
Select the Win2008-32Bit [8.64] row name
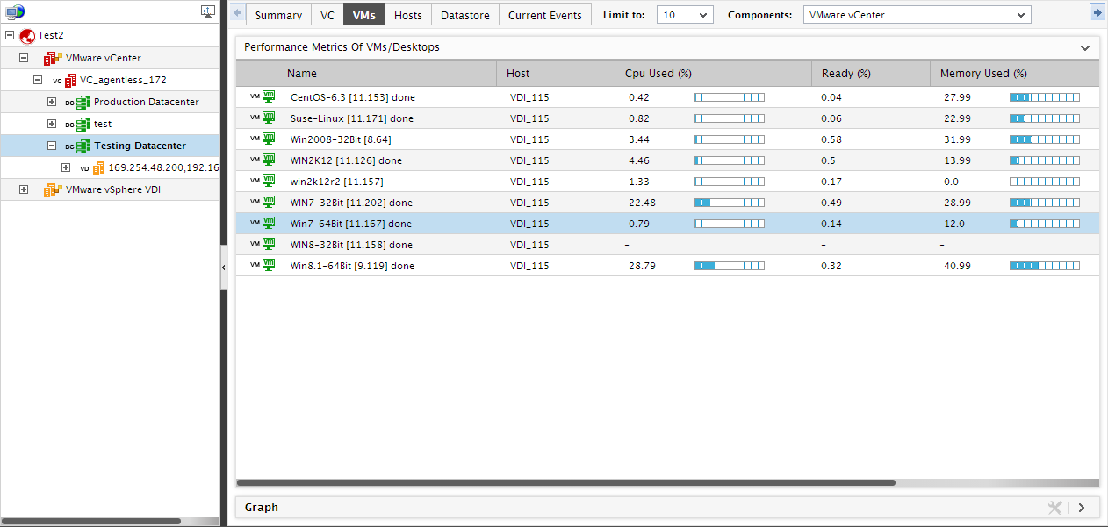pos(341,139)
